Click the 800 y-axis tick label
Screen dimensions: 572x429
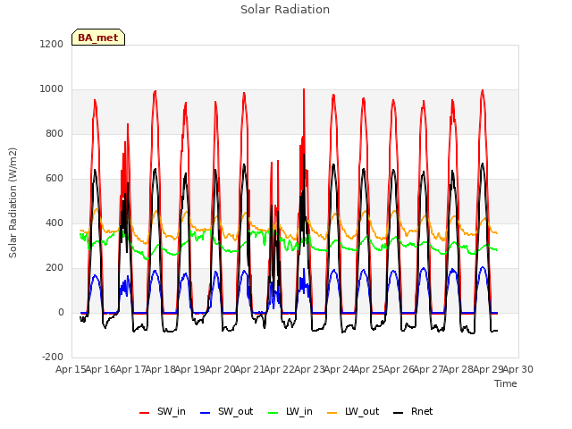(x=55, y=134)
